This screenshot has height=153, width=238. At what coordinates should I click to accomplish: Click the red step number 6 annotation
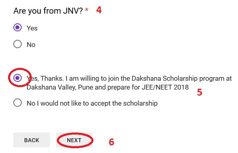(x=112, y=142)
